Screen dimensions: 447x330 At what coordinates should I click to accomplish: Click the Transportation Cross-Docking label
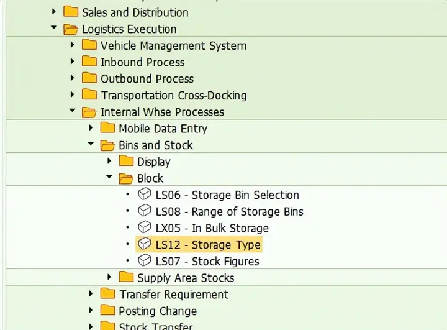pyautogui.click(x=174, y=95)
